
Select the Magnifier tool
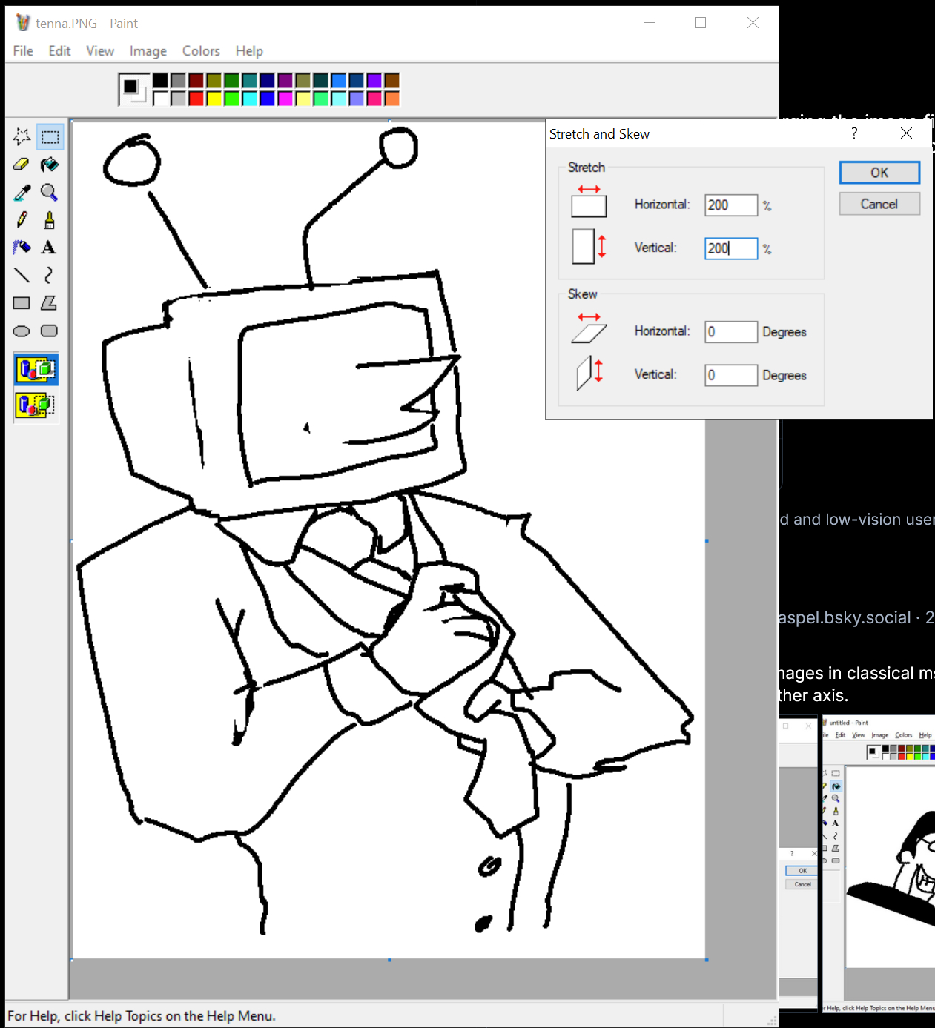(x=50, y=193)
